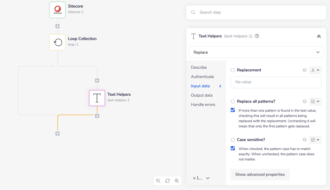Switch to the Output data tab
This screenshot has width=330, height=190.
coord(202,95)
